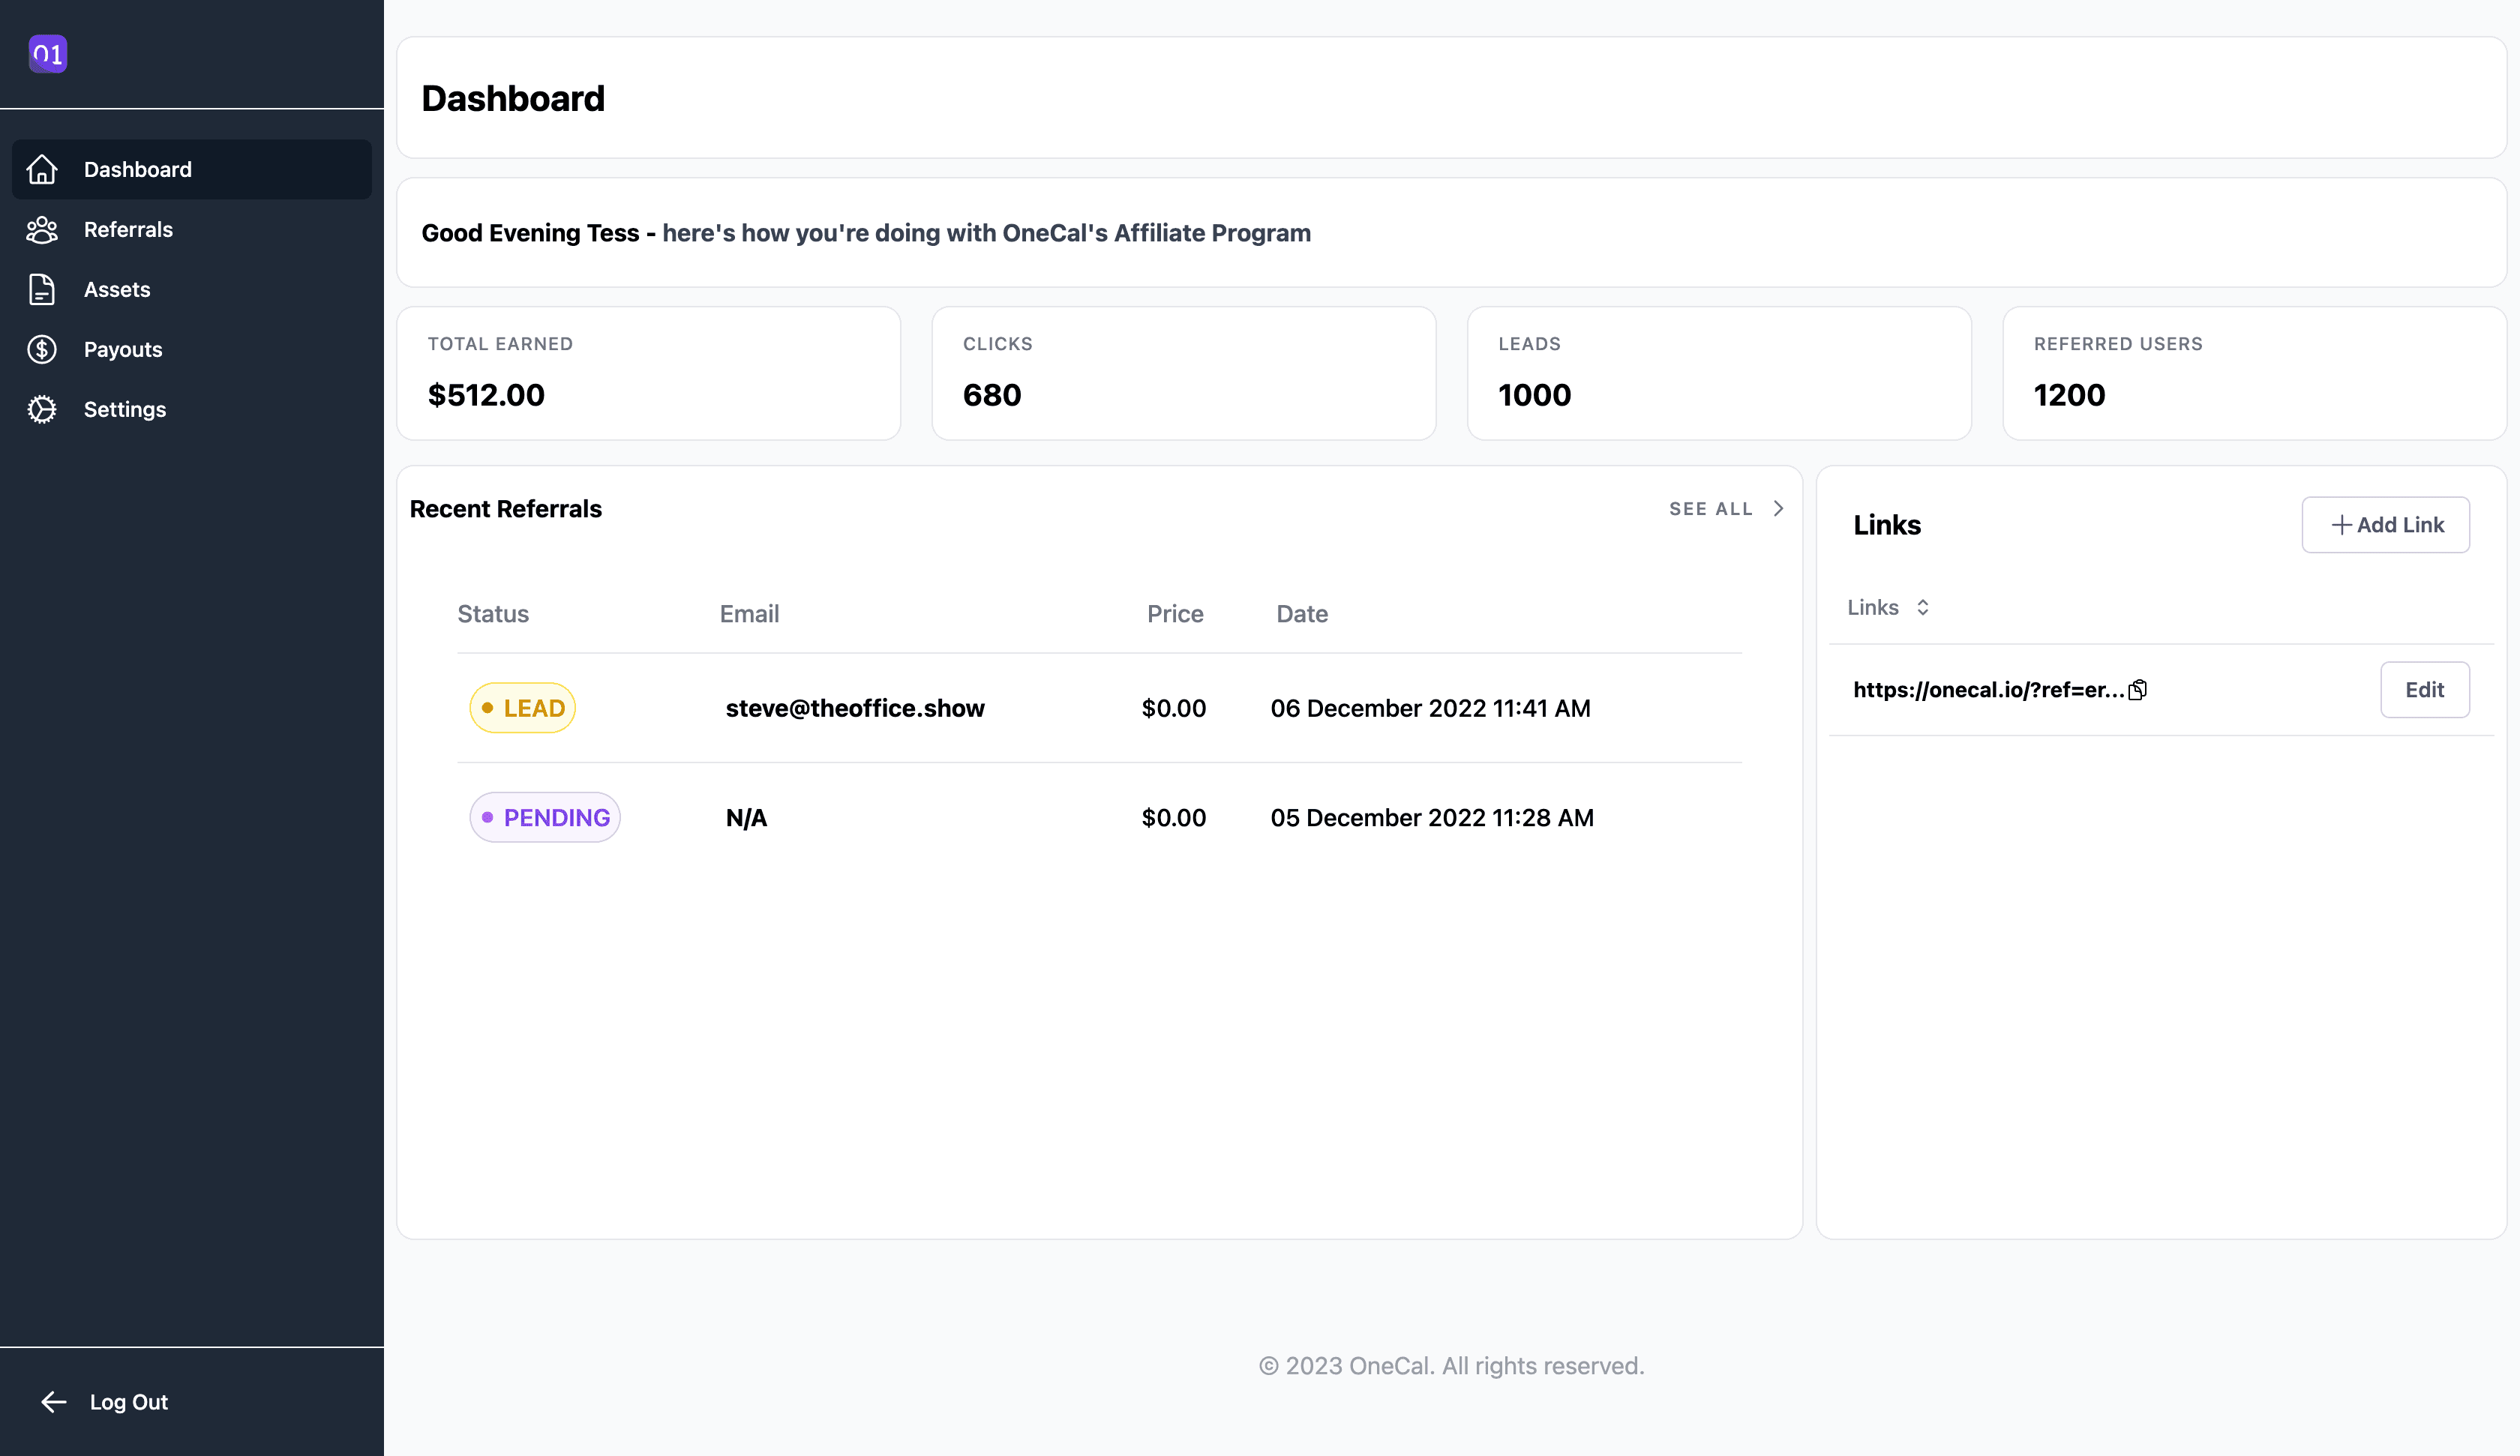Open the Referrals menu item
The height and width of the screenshot is (1456, 2520).
128,230
